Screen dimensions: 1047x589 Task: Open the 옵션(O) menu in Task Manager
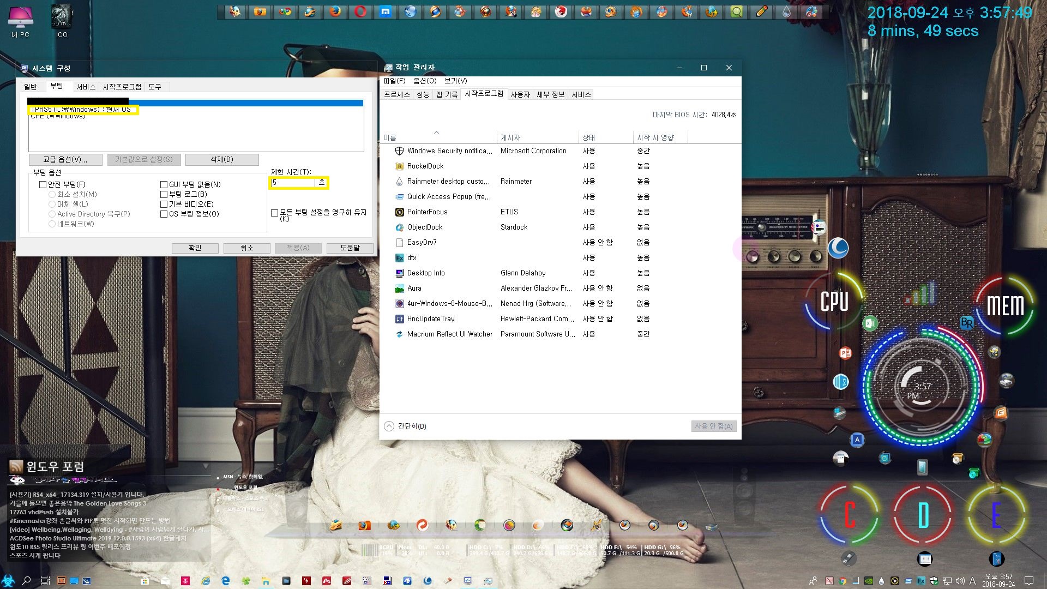[425, 81]
